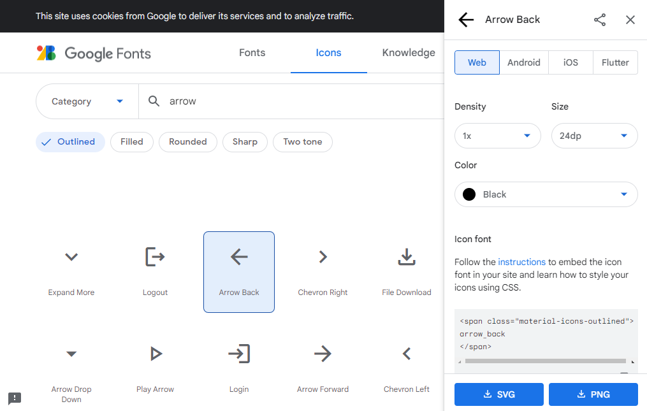The width and height of the screenshot is (647, 411).
Task: Open the Color selector showing Black
Action: coord(546,194)
